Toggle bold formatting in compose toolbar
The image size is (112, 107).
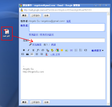pyautogui.click(x=24, y=50)
